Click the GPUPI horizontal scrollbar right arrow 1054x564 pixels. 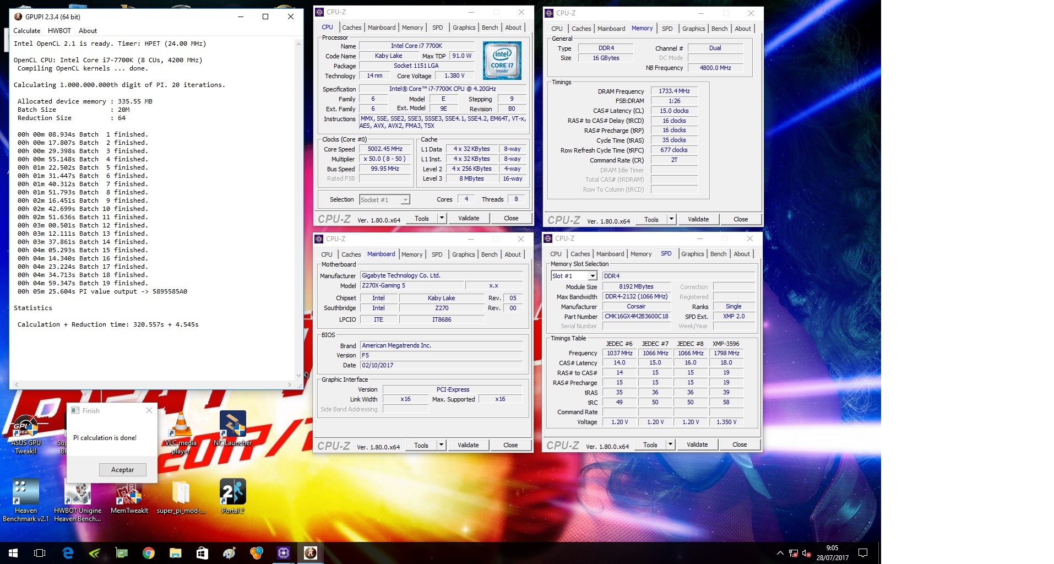290,384
